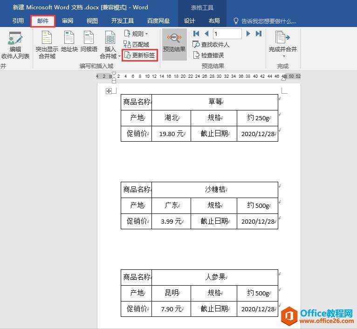The width and height of the screenshot is (357, 329).
Task: Click Find Recipient
Action: point(211,44)
